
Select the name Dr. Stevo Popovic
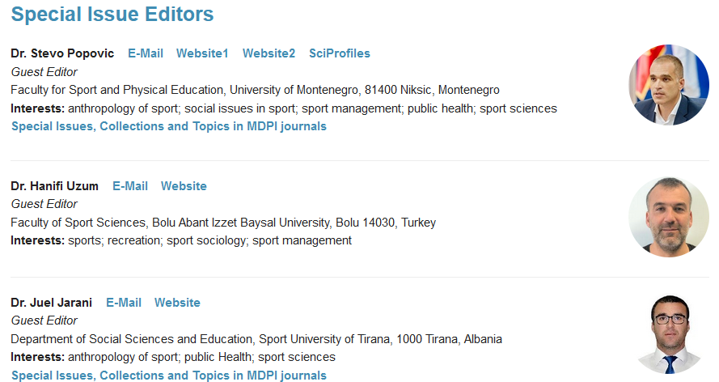point(62,53)
